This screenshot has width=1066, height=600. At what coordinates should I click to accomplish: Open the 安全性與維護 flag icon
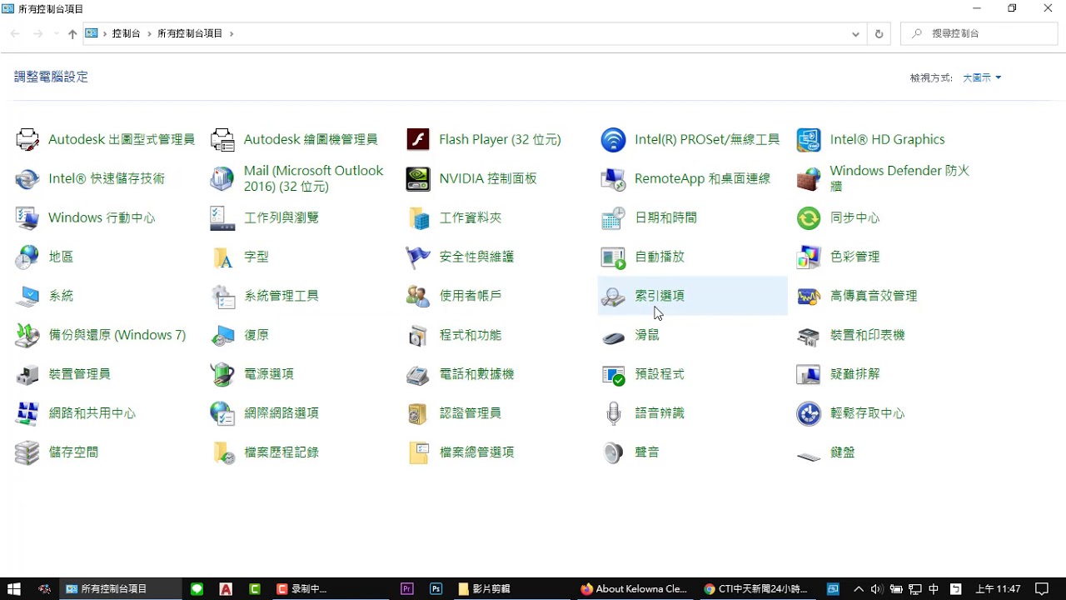418,257
